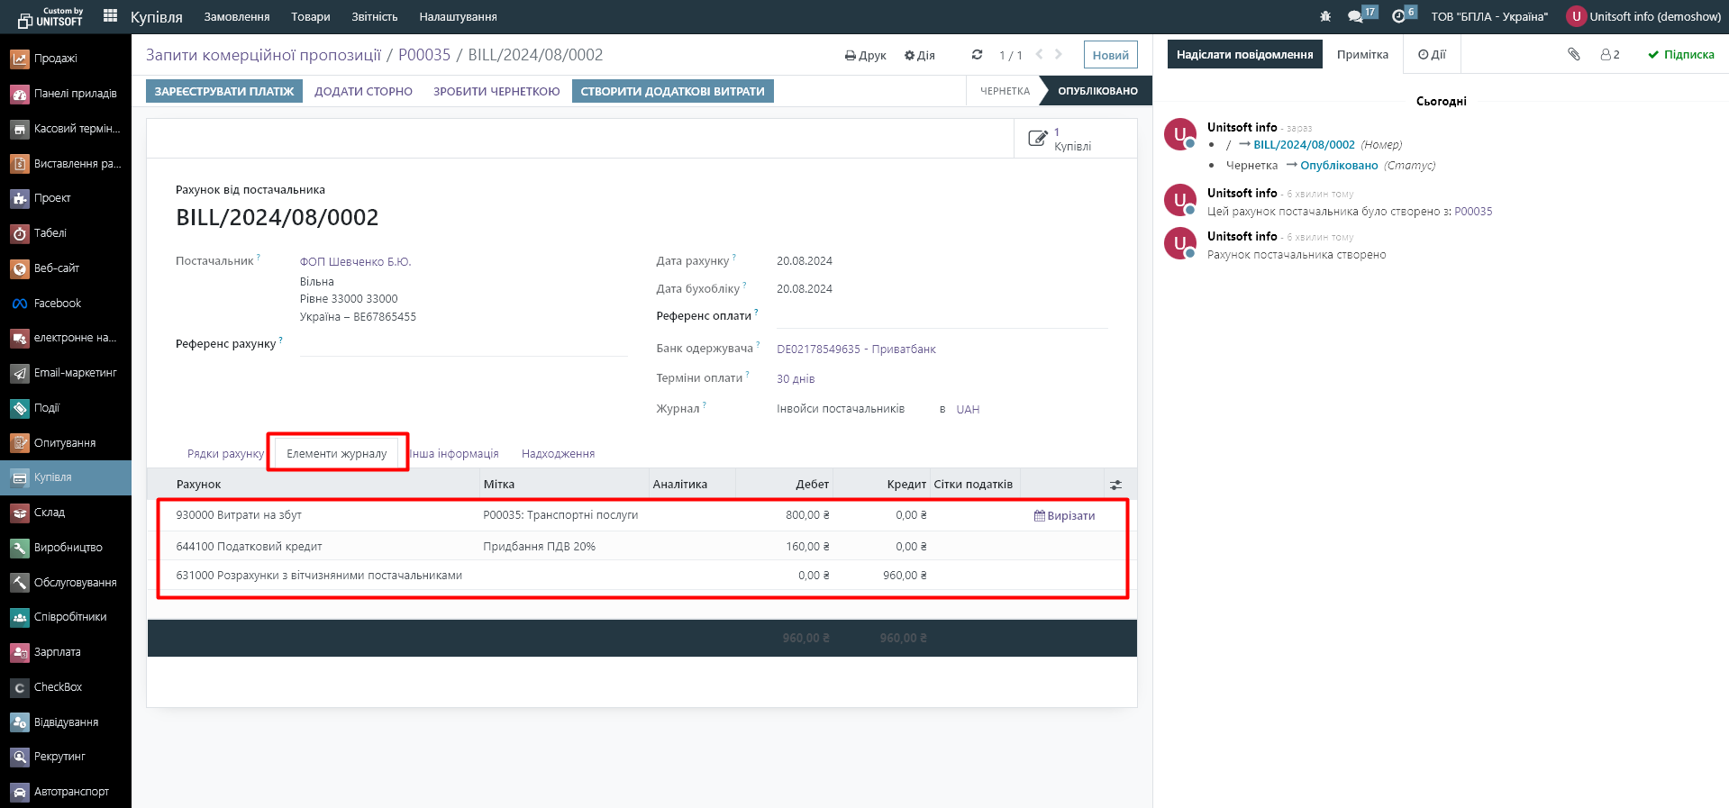Go to next record arrow

click(x=1059, y=55)
